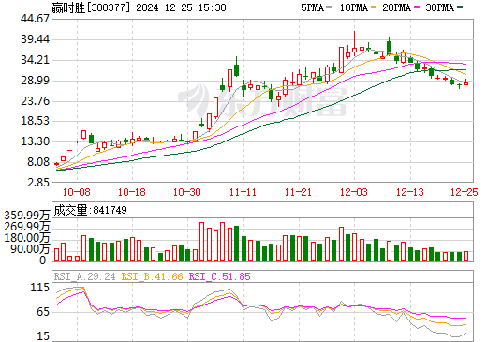Viewport: 487px width, 342px height.
Task: Click the stock title 赢时胜[300377]
Action: [91, 7]
